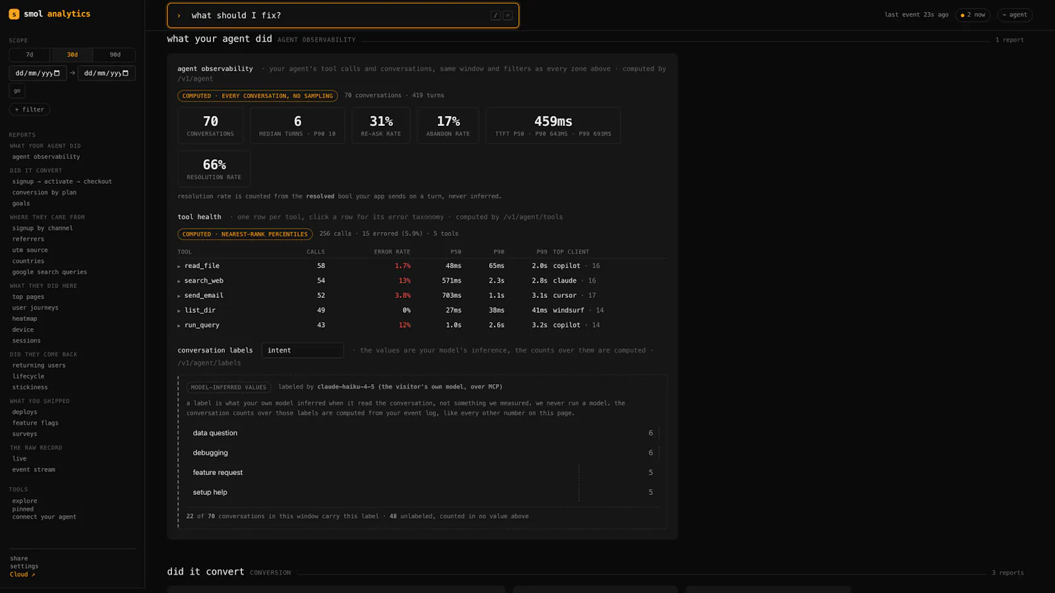Open conversion by plan report
This screenshot has width=1055, height=593.
(x=44, y=192)
